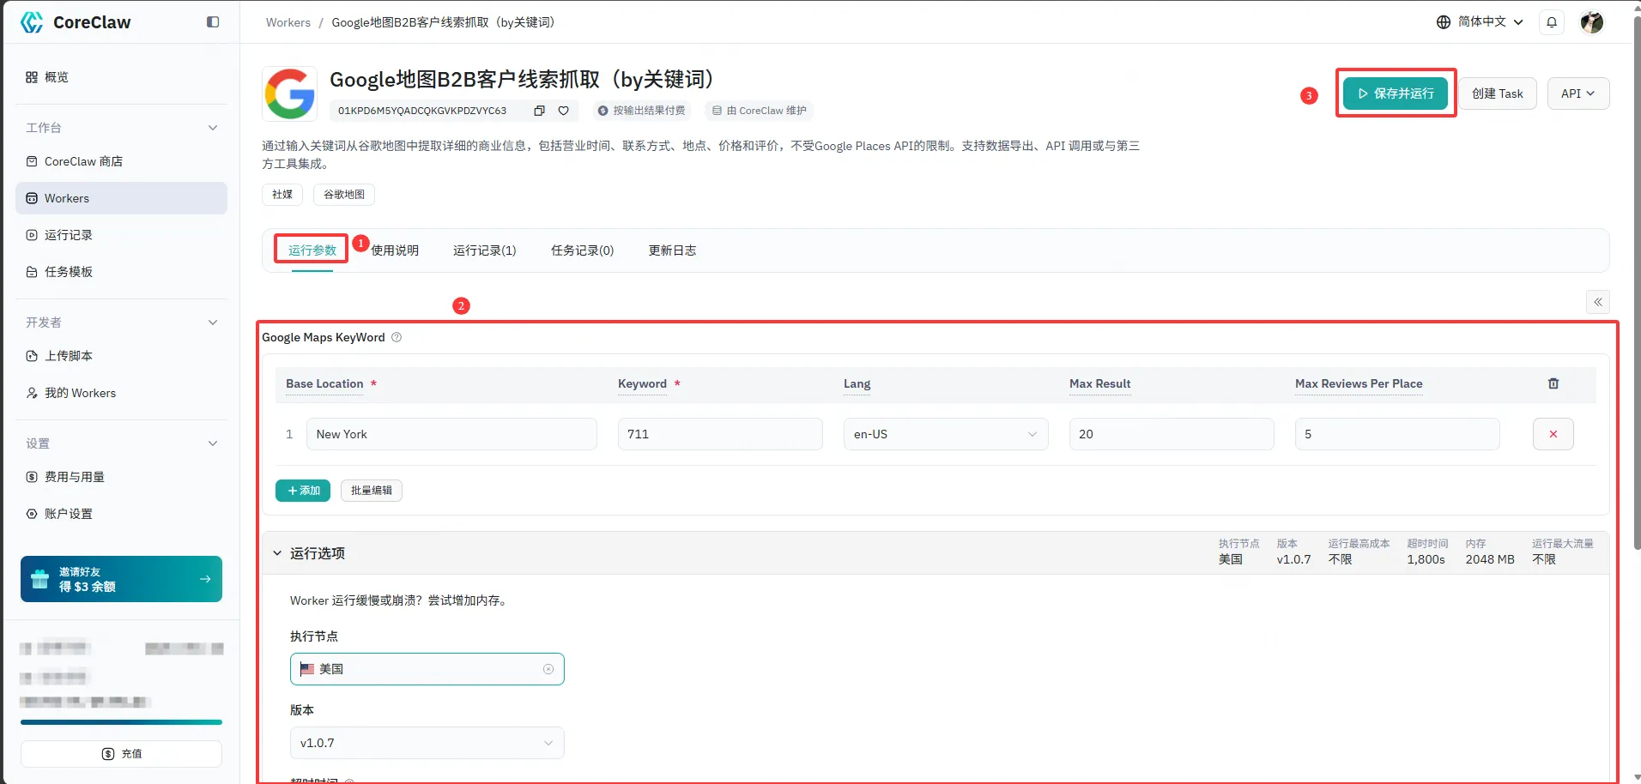Click the Max Result field 20

coord(1172,434)
